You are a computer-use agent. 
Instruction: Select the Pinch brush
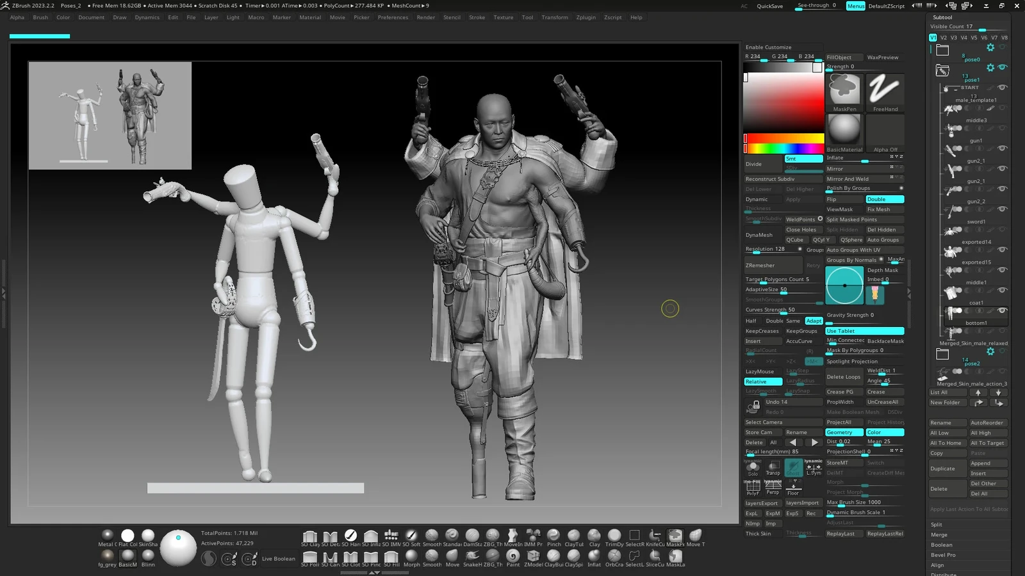[x=553, y=536]
